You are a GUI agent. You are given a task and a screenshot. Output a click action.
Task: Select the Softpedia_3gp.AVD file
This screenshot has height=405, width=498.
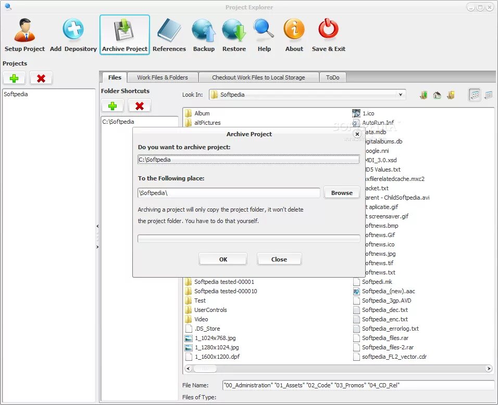(x=382, y=301)
